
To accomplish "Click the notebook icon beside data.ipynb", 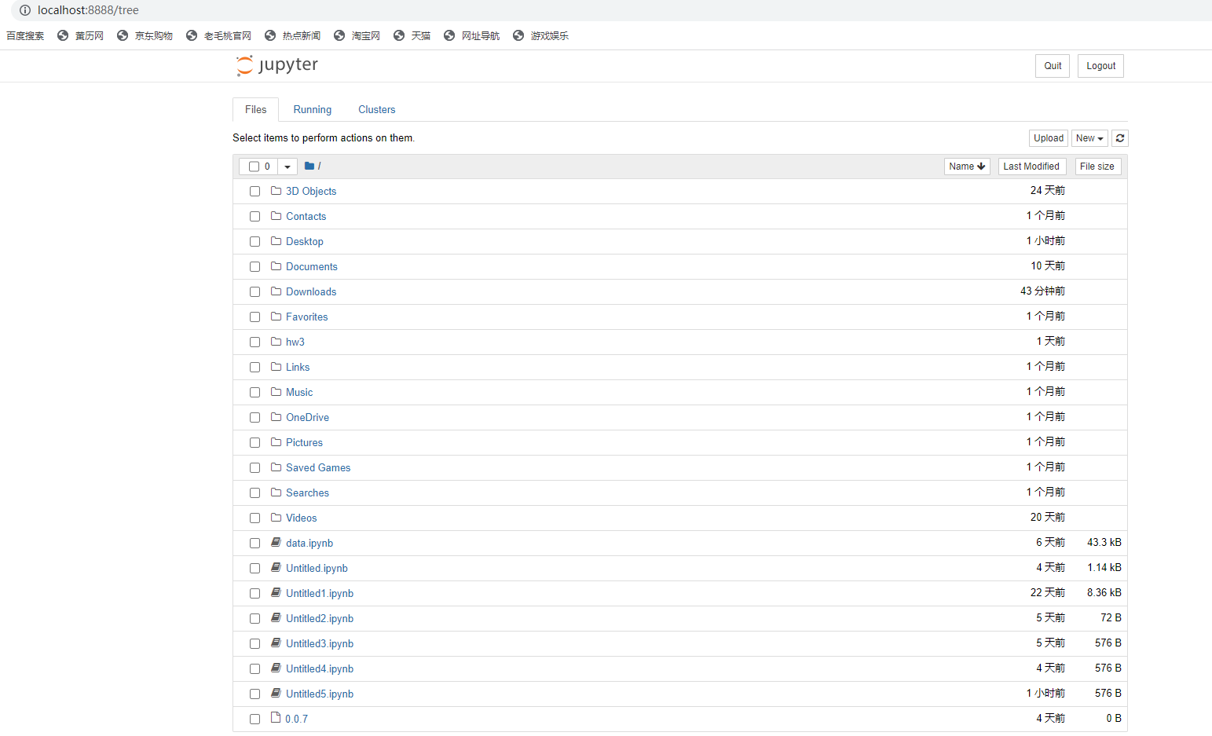I will pos(276,542).
